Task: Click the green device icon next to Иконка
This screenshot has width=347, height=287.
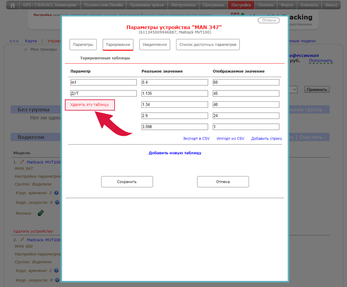Action: click(x=41, y=213)
